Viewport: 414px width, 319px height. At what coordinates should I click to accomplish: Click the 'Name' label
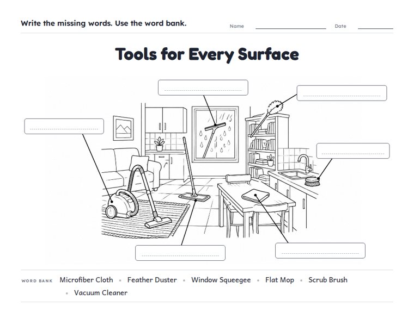[x=237, y=26]
